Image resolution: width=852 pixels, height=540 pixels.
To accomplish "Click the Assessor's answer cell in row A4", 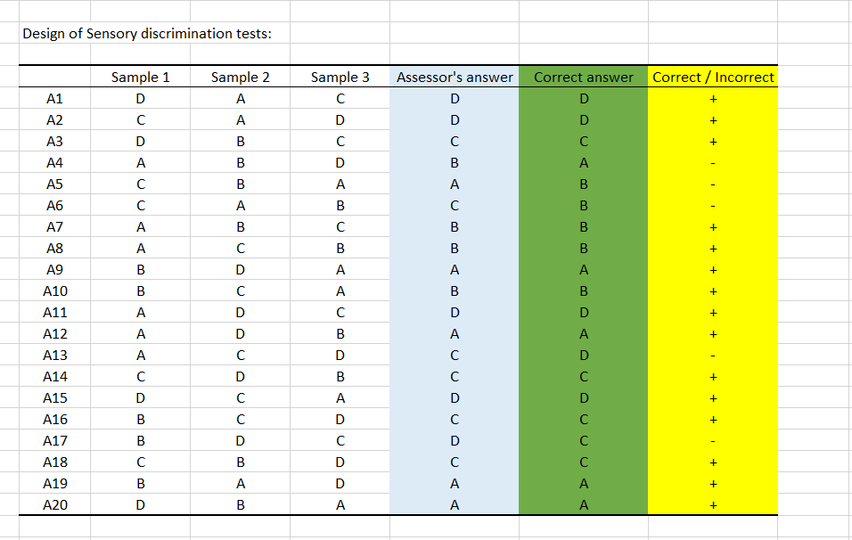I will click(x=455, y=163).
